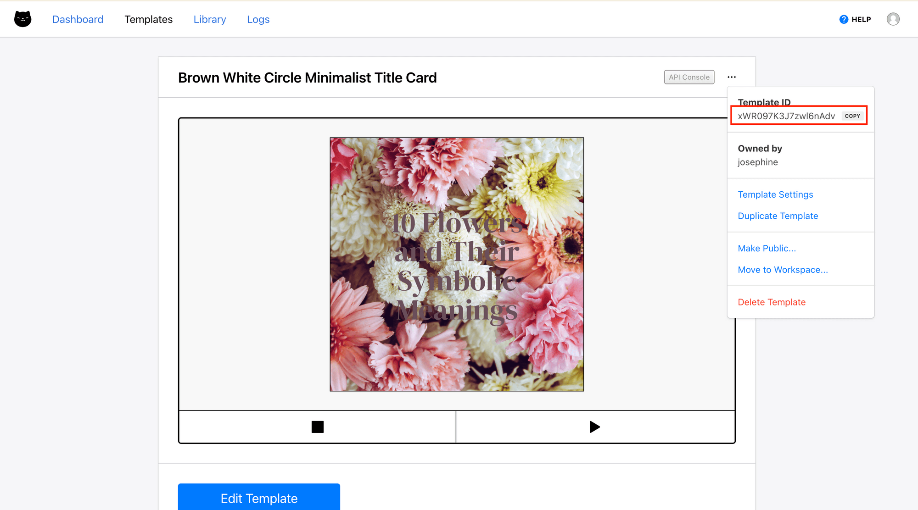Choose Move to Workspace... option
The height and width of the screenshot is (510, 918).
tap(783, 270)
